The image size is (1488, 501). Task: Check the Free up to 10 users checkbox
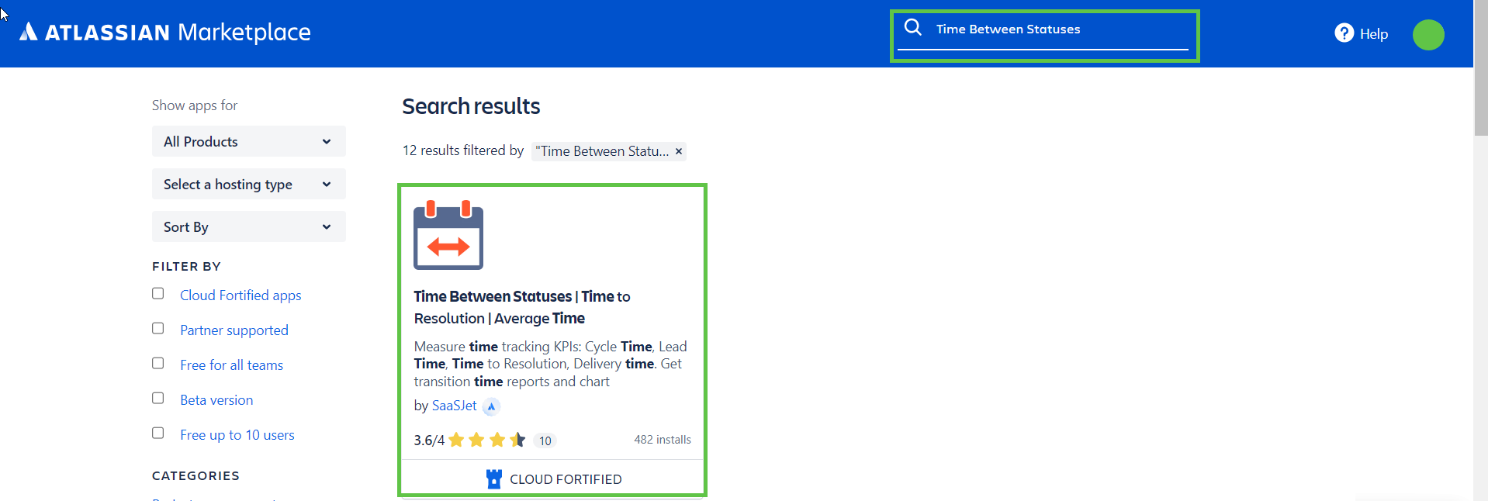pos(158,433)
